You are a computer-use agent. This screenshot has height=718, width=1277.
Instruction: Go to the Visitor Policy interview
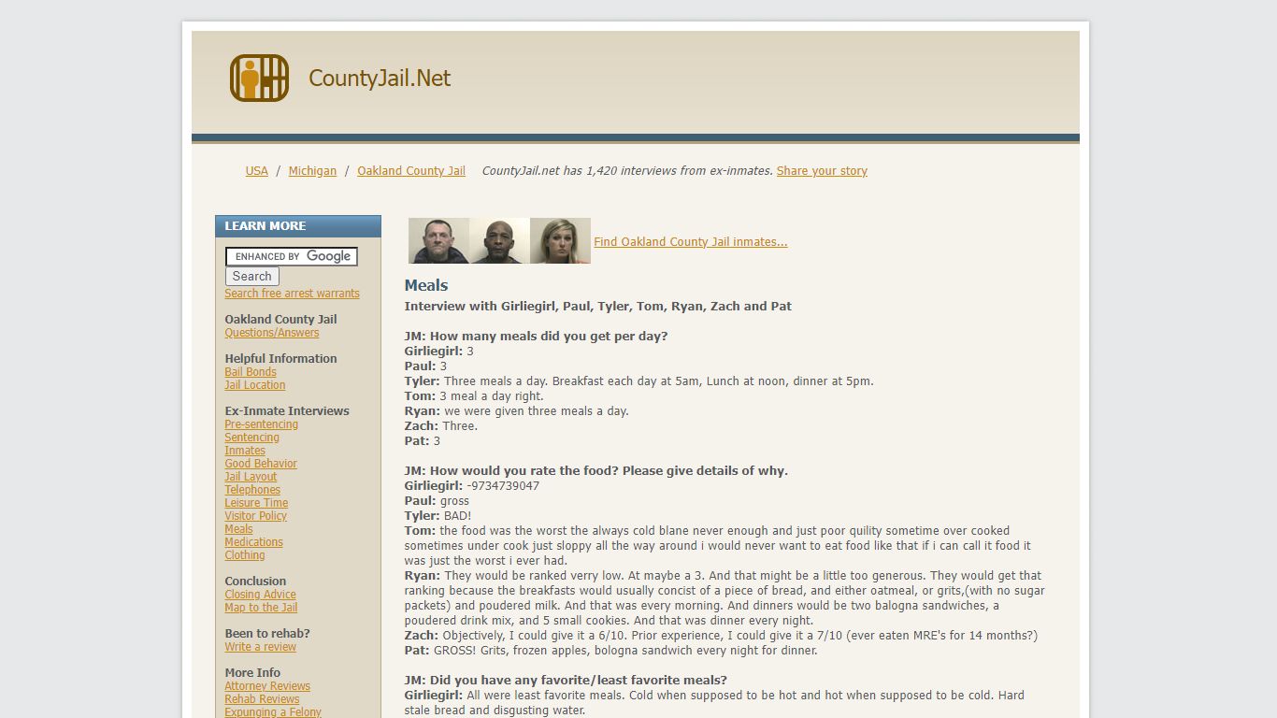pos(255,516)
